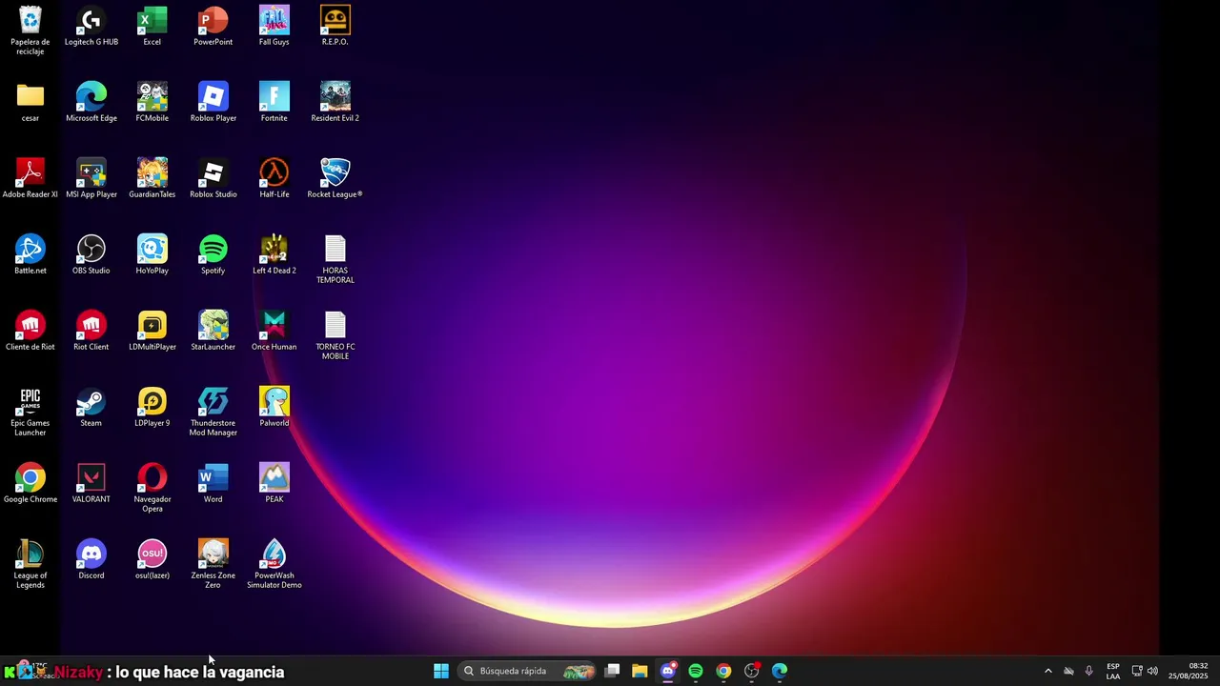Select the Resident Evil 2 icon
This screenshot has height=686, width=1220.
pyautogui.click(x=335, y=102)
